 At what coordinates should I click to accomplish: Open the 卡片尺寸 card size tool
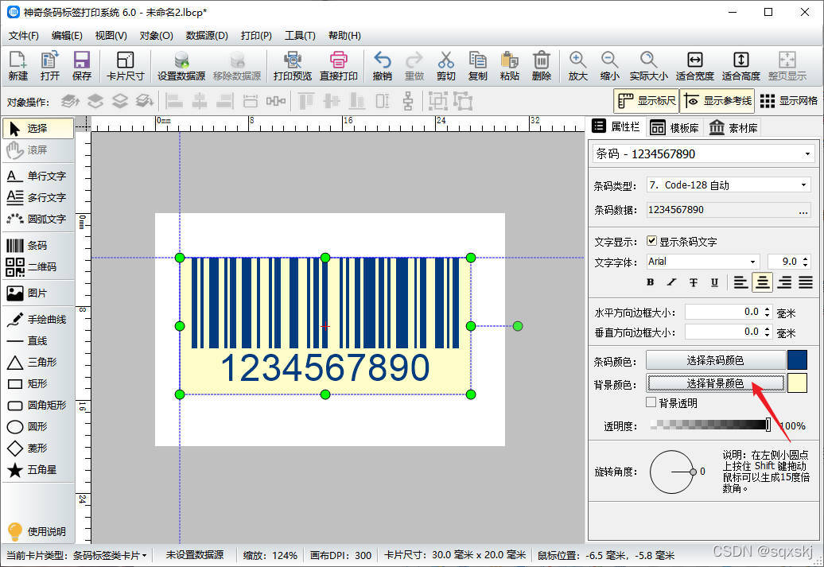point(125,65)
